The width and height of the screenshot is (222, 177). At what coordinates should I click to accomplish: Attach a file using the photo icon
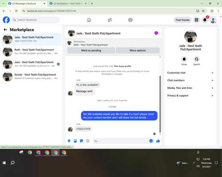coord(75,141)
